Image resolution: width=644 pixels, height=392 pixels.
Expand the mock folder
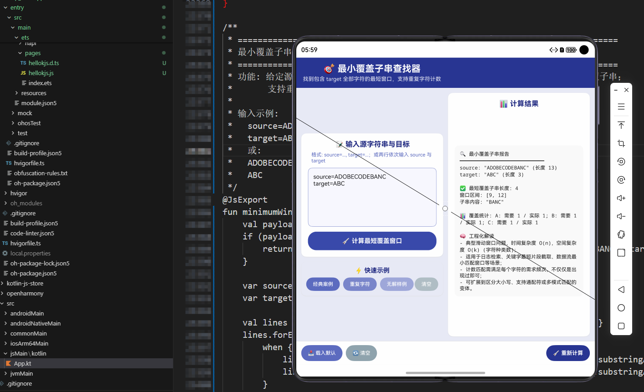tap(13, 113)
